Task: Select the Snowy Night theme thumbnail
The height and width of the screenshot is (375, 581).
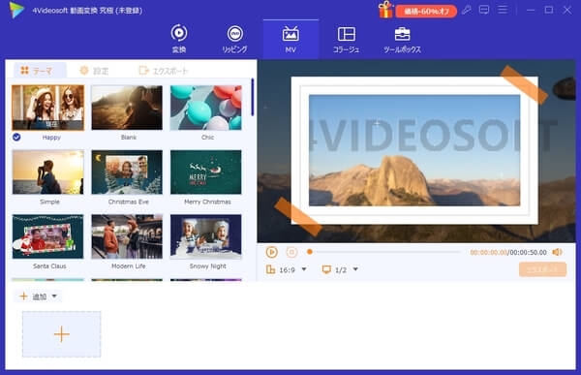Action: pyautogui.click(x=206, y=236)
